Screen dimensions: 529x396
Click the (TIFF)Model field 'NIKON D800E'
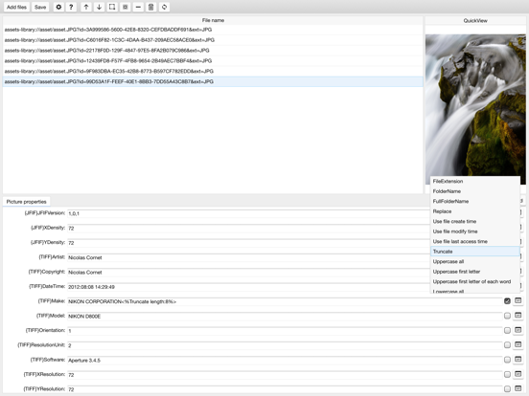[285, 317]
